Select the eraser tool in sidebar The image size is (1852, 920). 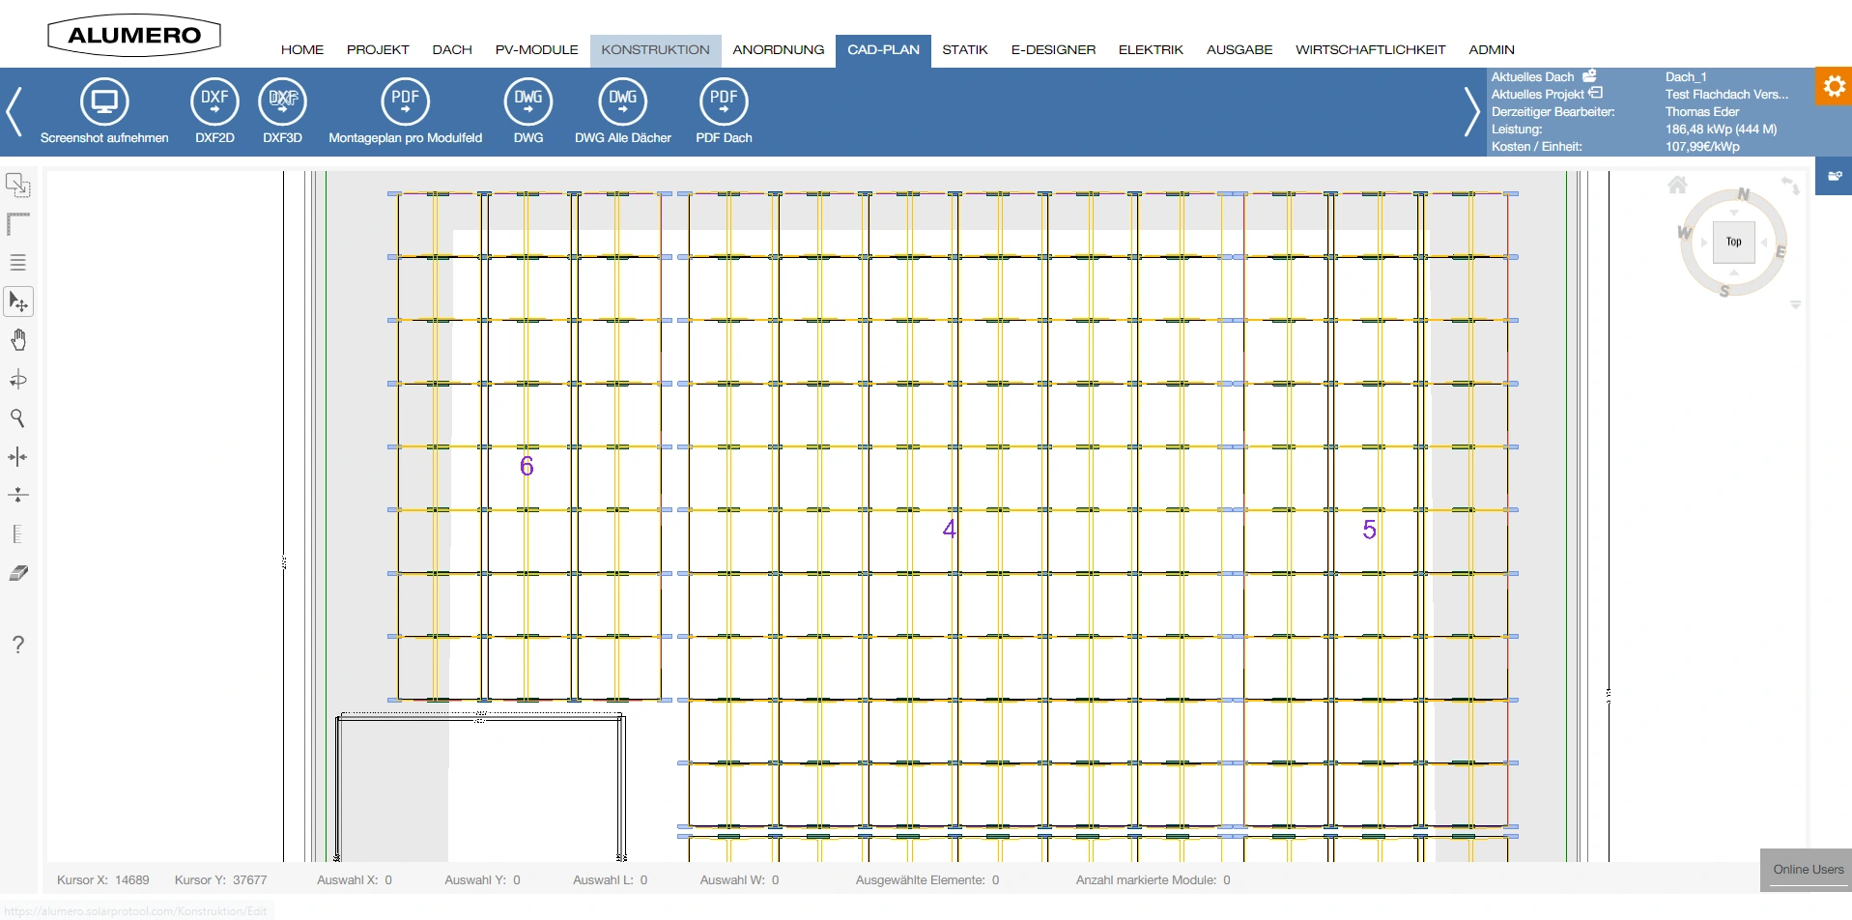[18, 573]
